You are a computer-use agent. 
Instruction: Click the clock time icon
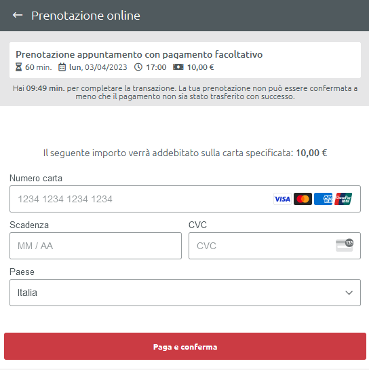138,67
